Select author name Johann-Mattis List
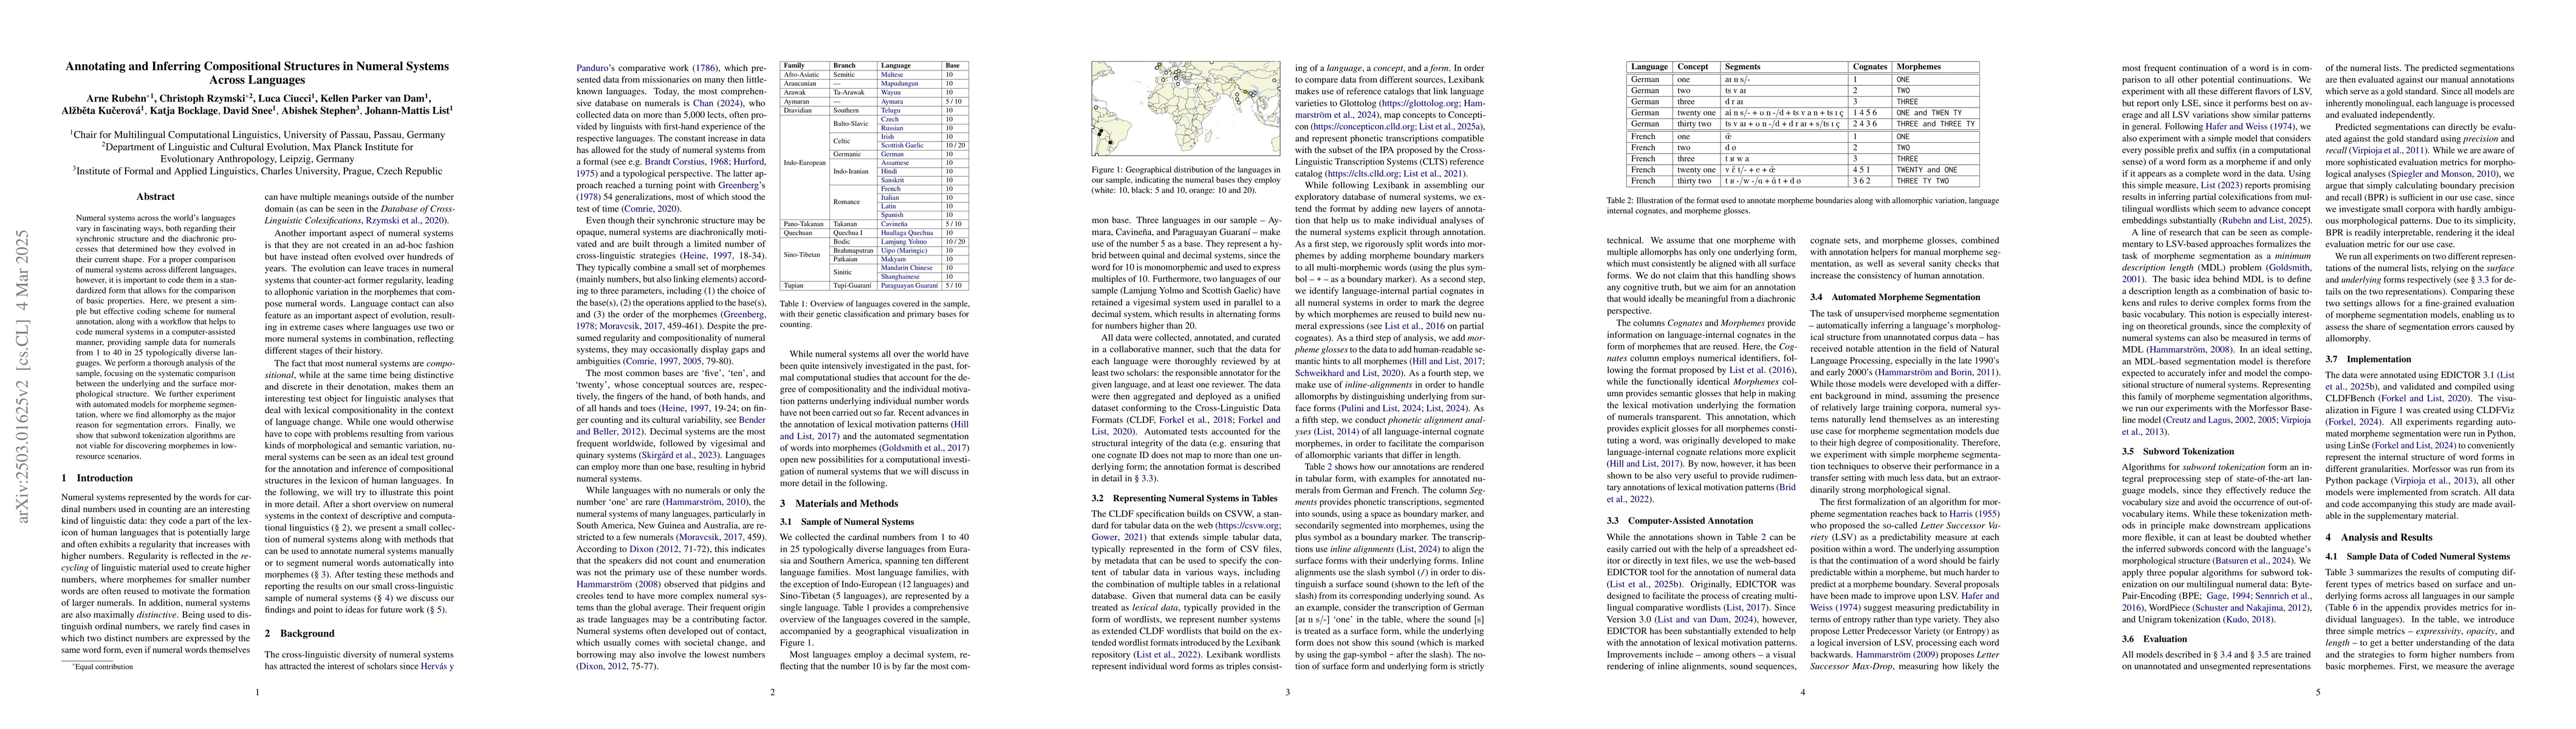This screenshot has width=2576, height=729. (408, 111)
